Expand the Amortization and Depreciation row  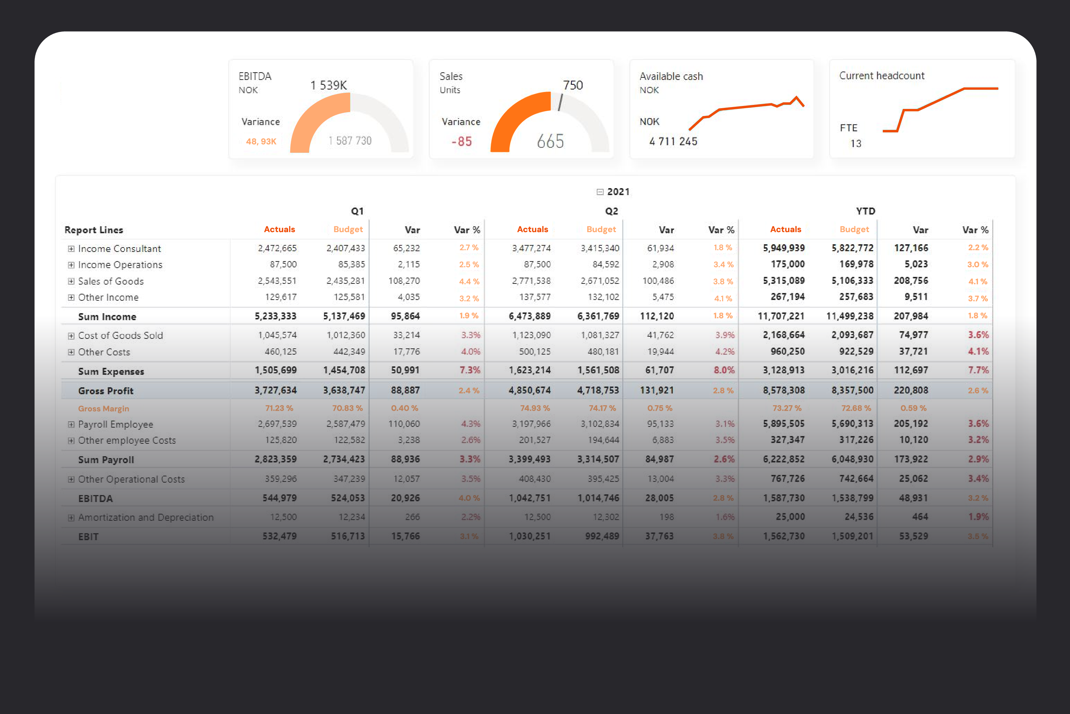[x=71, y=518]
